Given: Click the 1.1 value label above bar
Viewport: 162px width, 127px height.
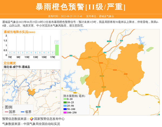Looking at the screenshot, I should [57, 42].
